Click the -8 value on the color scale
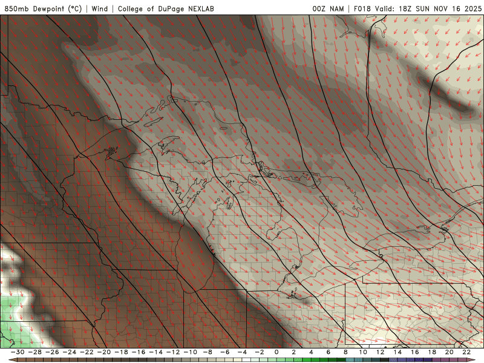Image resolution: width=484 pixels, height=363 pixels. click(208, 352)
